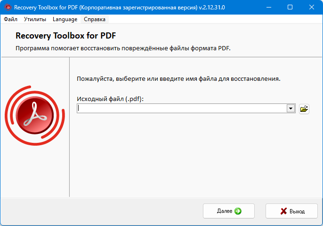323x226 pixels.
Task: Click the Далее button
Action: tap(229, 211)
